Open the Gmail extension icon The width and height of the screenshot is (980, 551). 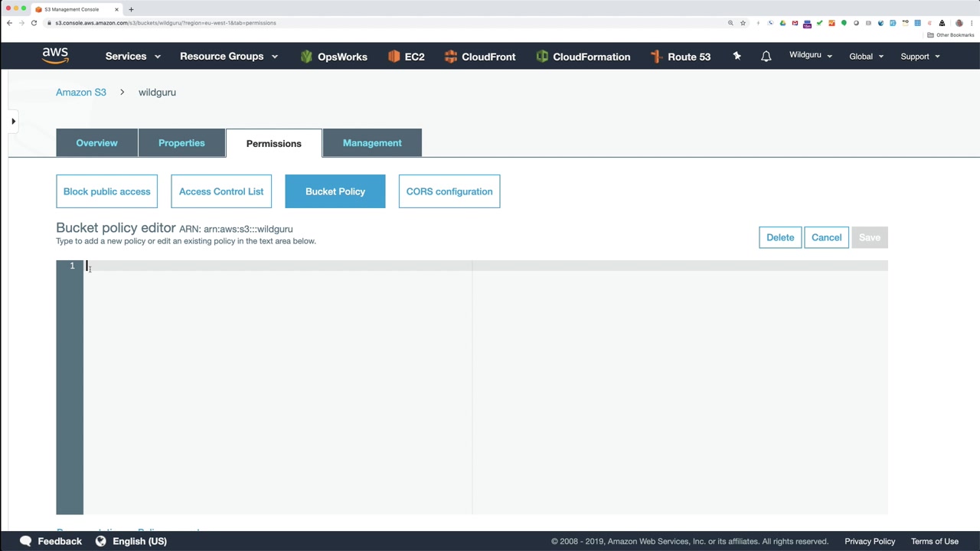[795, 23]
